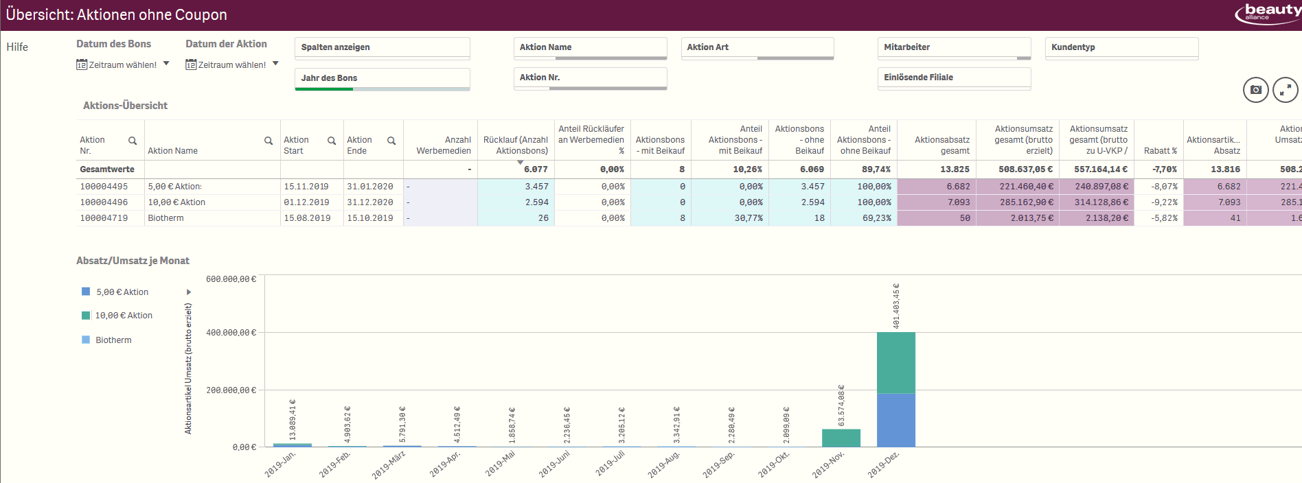Screen dimensions: 1302x483
Task: Expand Datum des Bons Zeitraum dropdown arrow
Action: (x=166, y=64)
